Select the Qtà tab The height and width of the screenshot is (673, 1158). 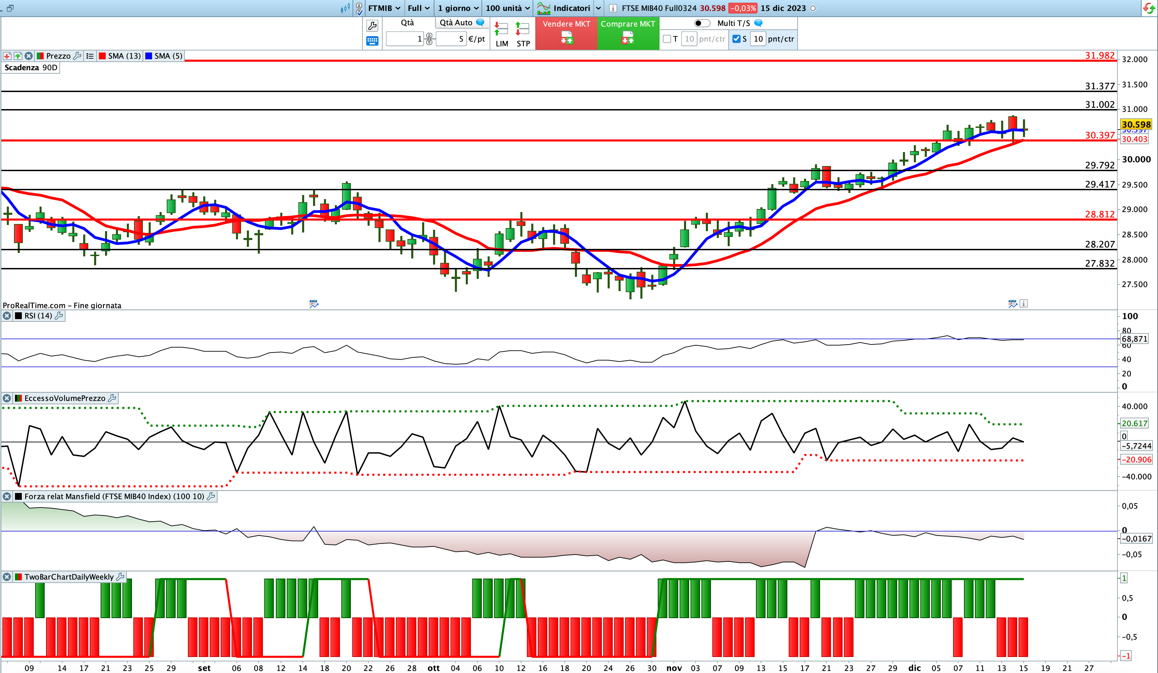[x=407, y=23]
